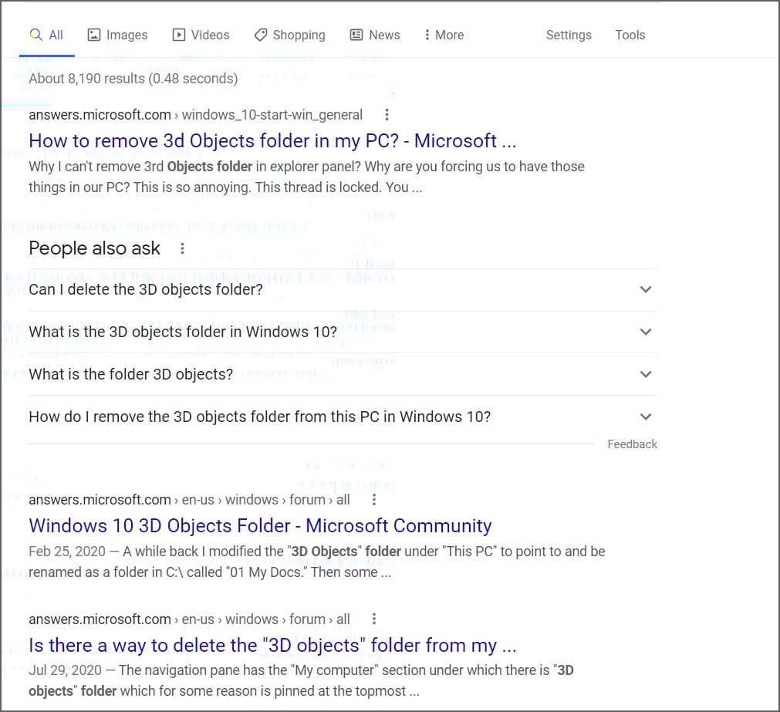The height and width of the screenshot is (712, 780).
Task: Click the play icon beside Videos
Action: coord(178,35)
